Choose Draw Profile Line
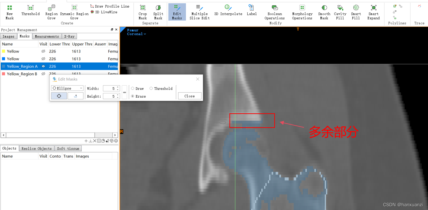The width and height of the screenshot is (428, 210). [110, 6]
